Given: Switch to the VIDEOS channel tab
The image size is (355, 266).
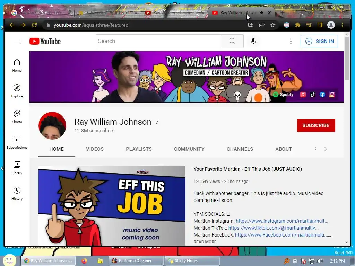Looking at the screenshot, I should click(x=95, y=149).
